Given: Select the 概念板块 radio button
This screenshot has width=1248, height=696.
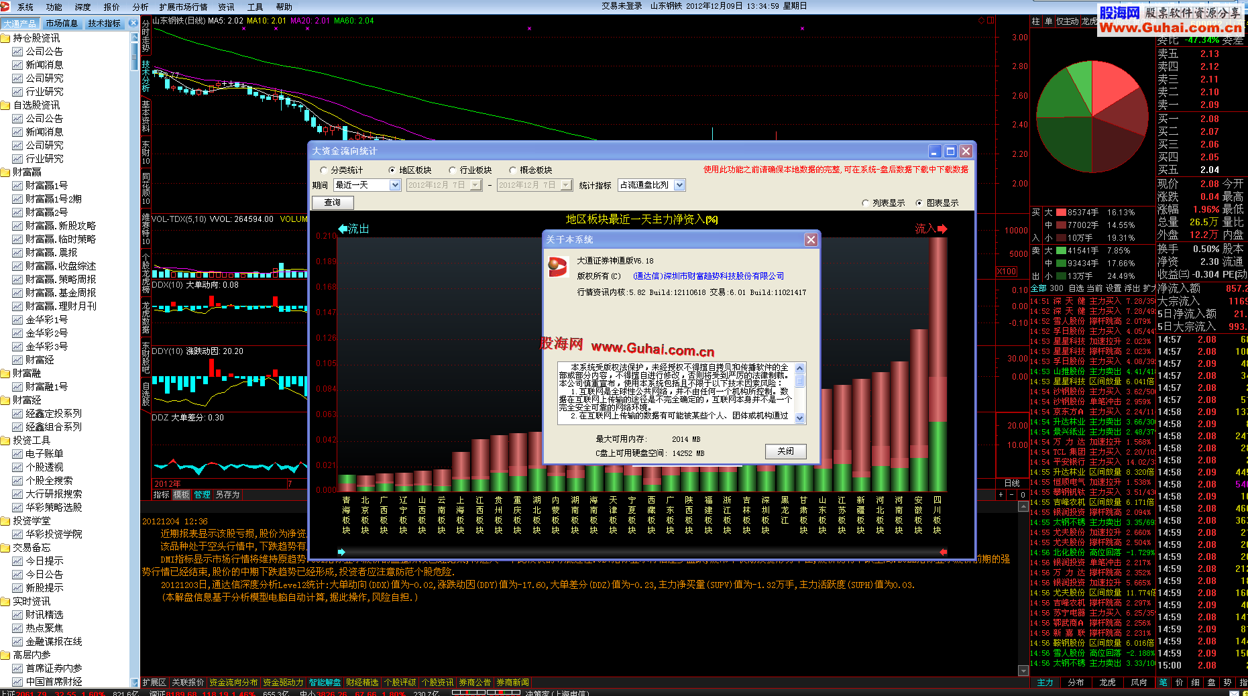Looking at the screenshot, I should point(513,170).
